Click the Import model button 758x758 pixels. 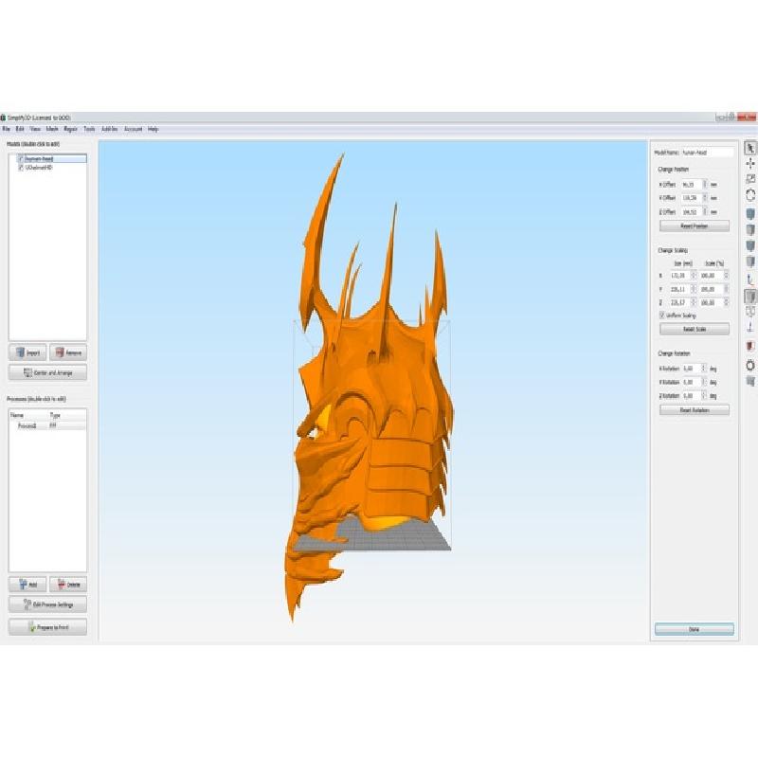tap(27, 352)
